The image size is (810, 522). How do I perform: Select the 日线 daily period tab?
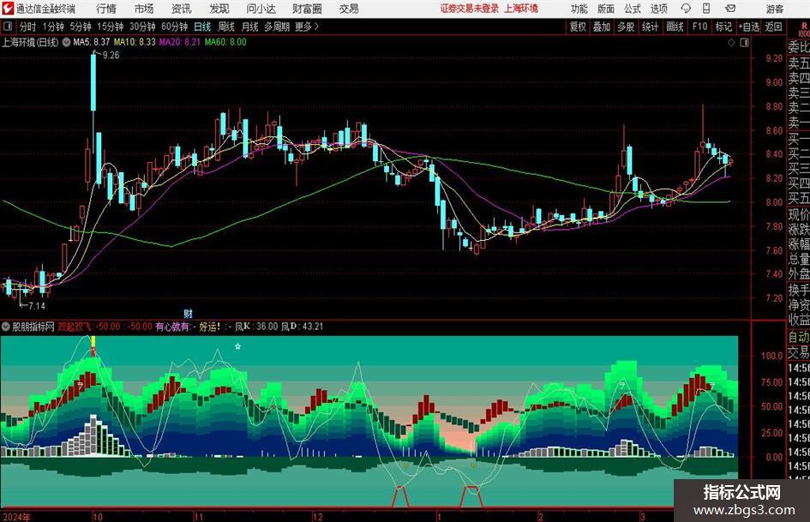coord(202,27)
